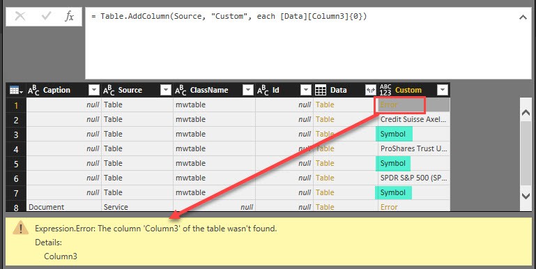Open the Id column filter dropdown
The height and width of the screenshot is (269, 536).
(x=305, y=90)
